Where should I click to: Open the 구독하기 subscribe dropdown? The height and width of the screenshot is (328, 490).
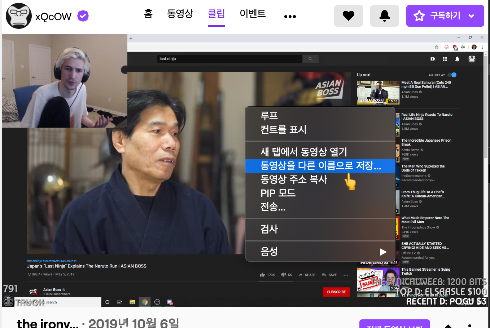coord(445,16)
